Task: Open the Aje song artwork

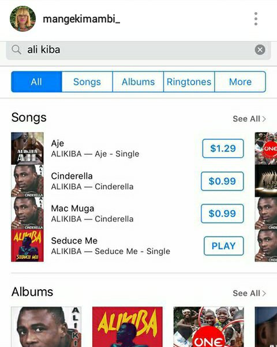Action: [x=28, y=148]
